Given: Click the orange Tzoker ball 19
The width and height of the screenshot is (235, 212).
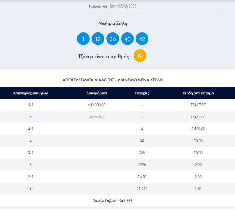Looking at the screenshot, I should (x=140, y=56).
